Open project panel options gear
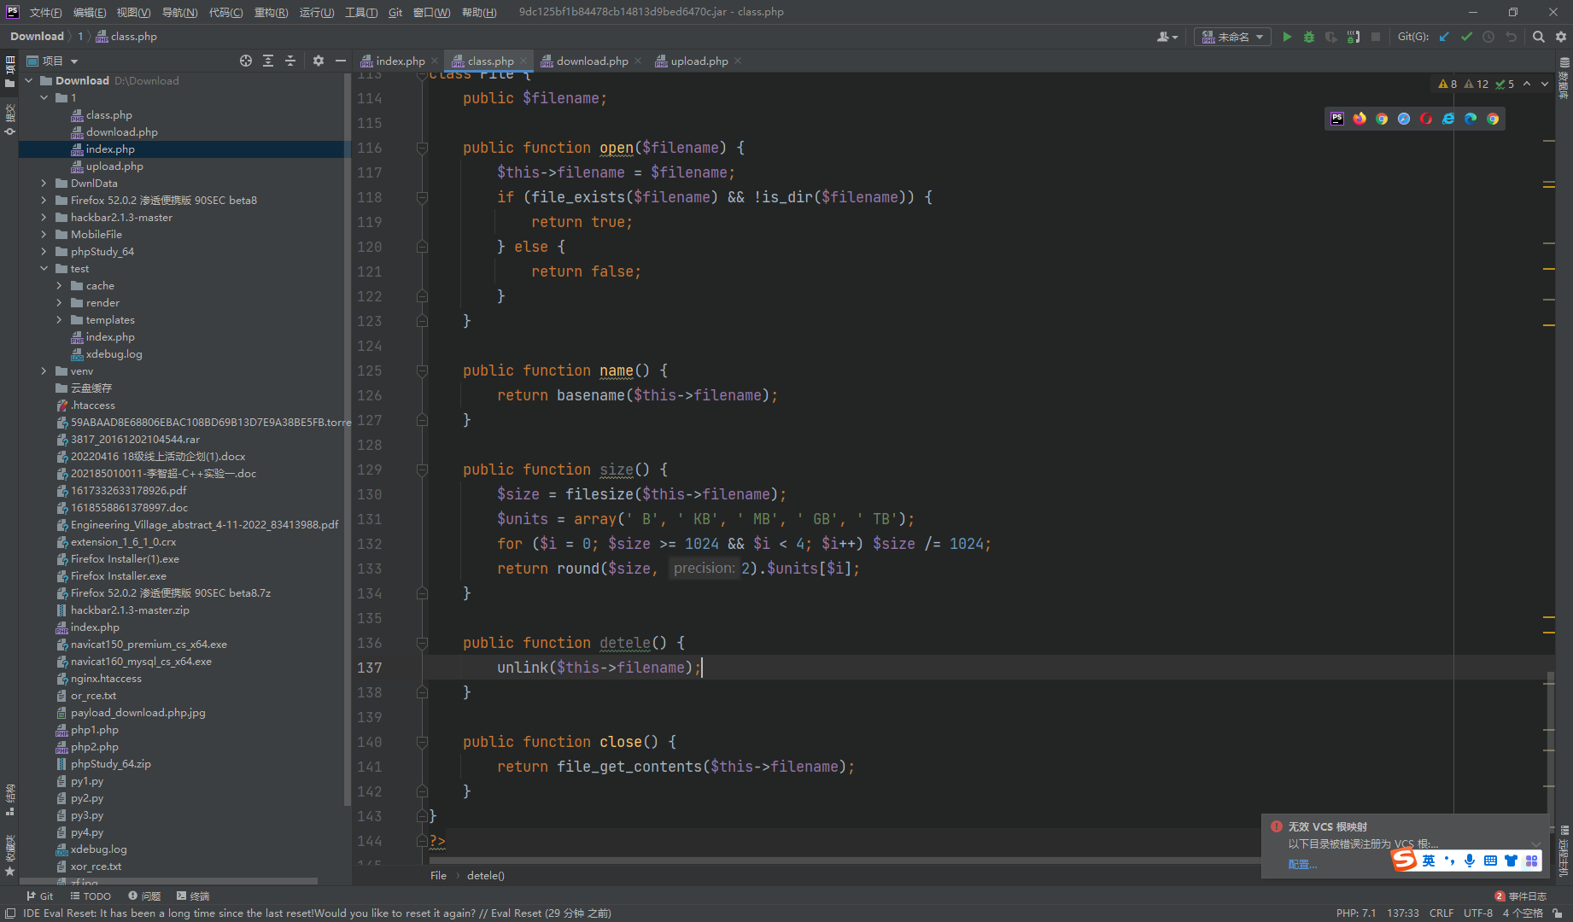This screenshot has height=922, width=1573. (x=319, y=61)
